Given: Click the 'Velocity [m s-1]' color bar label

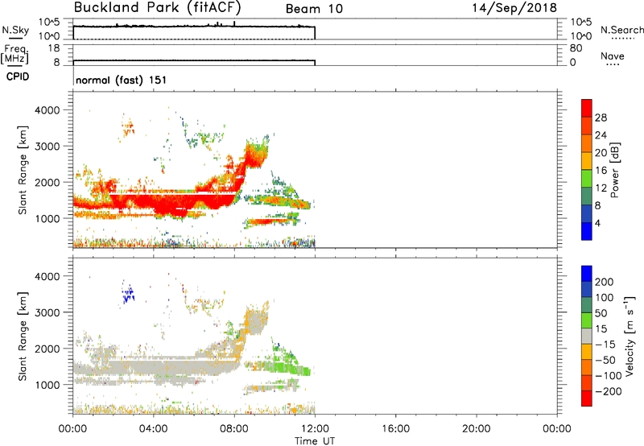Looking at the screenshot, I should click(x=630, y=336).
